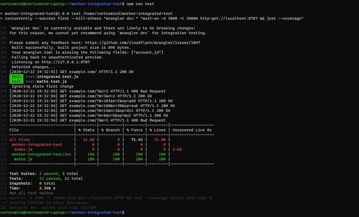
Task: Click the '% Stmts' coverage column header
Action: 86,130
